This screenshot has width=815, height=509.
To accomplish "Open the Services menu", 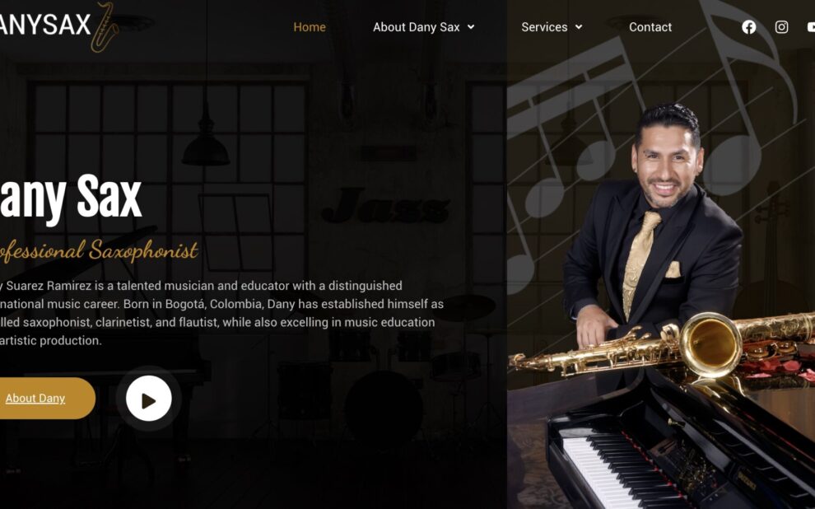I will click(x=544, y=27).
